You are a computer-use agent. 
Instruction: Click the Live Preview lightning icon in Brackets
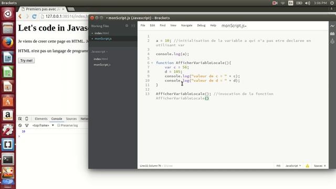[332, 26]
